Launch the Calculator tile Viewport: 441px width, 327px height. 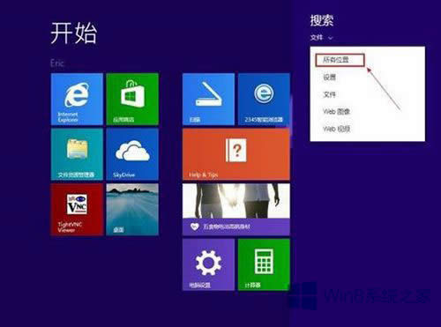[x=264, y=264]
